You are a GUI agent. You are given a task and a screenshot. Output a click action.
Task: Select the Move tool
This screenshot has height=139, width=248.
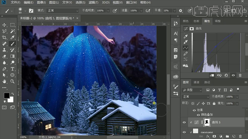(x=4, y=25)
